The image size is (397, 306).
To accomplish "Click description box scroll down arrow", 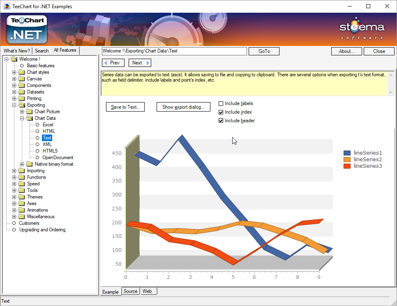I will tap(390, 92).
